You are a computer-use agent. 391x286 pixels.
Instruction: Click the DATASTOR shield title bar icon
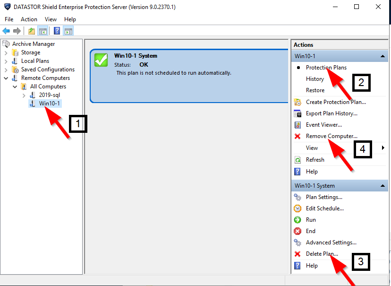click(x=8, y=7)
